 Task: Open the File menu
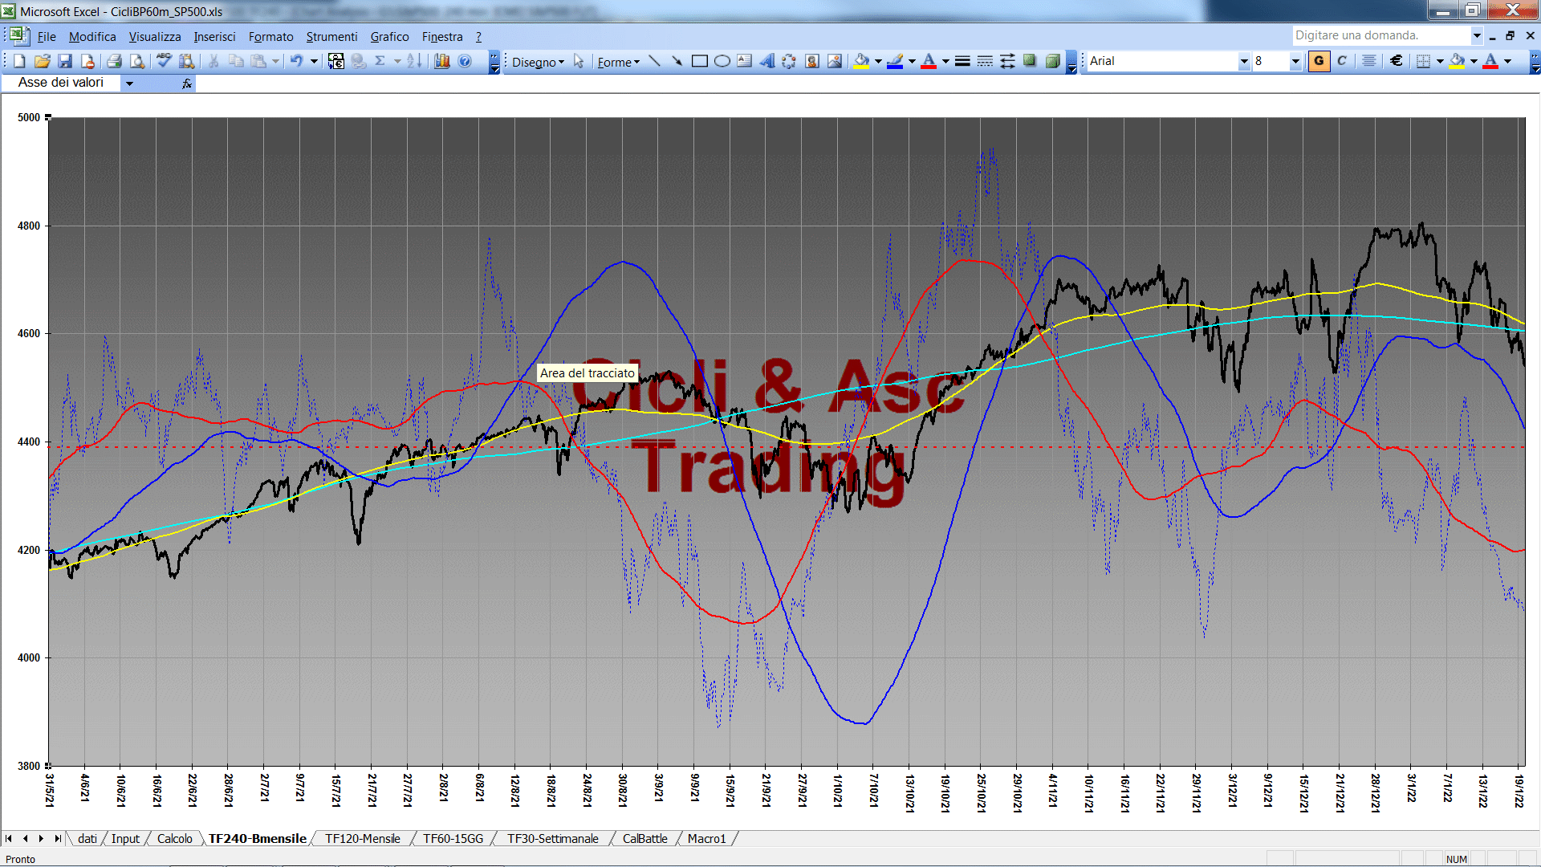47,37
